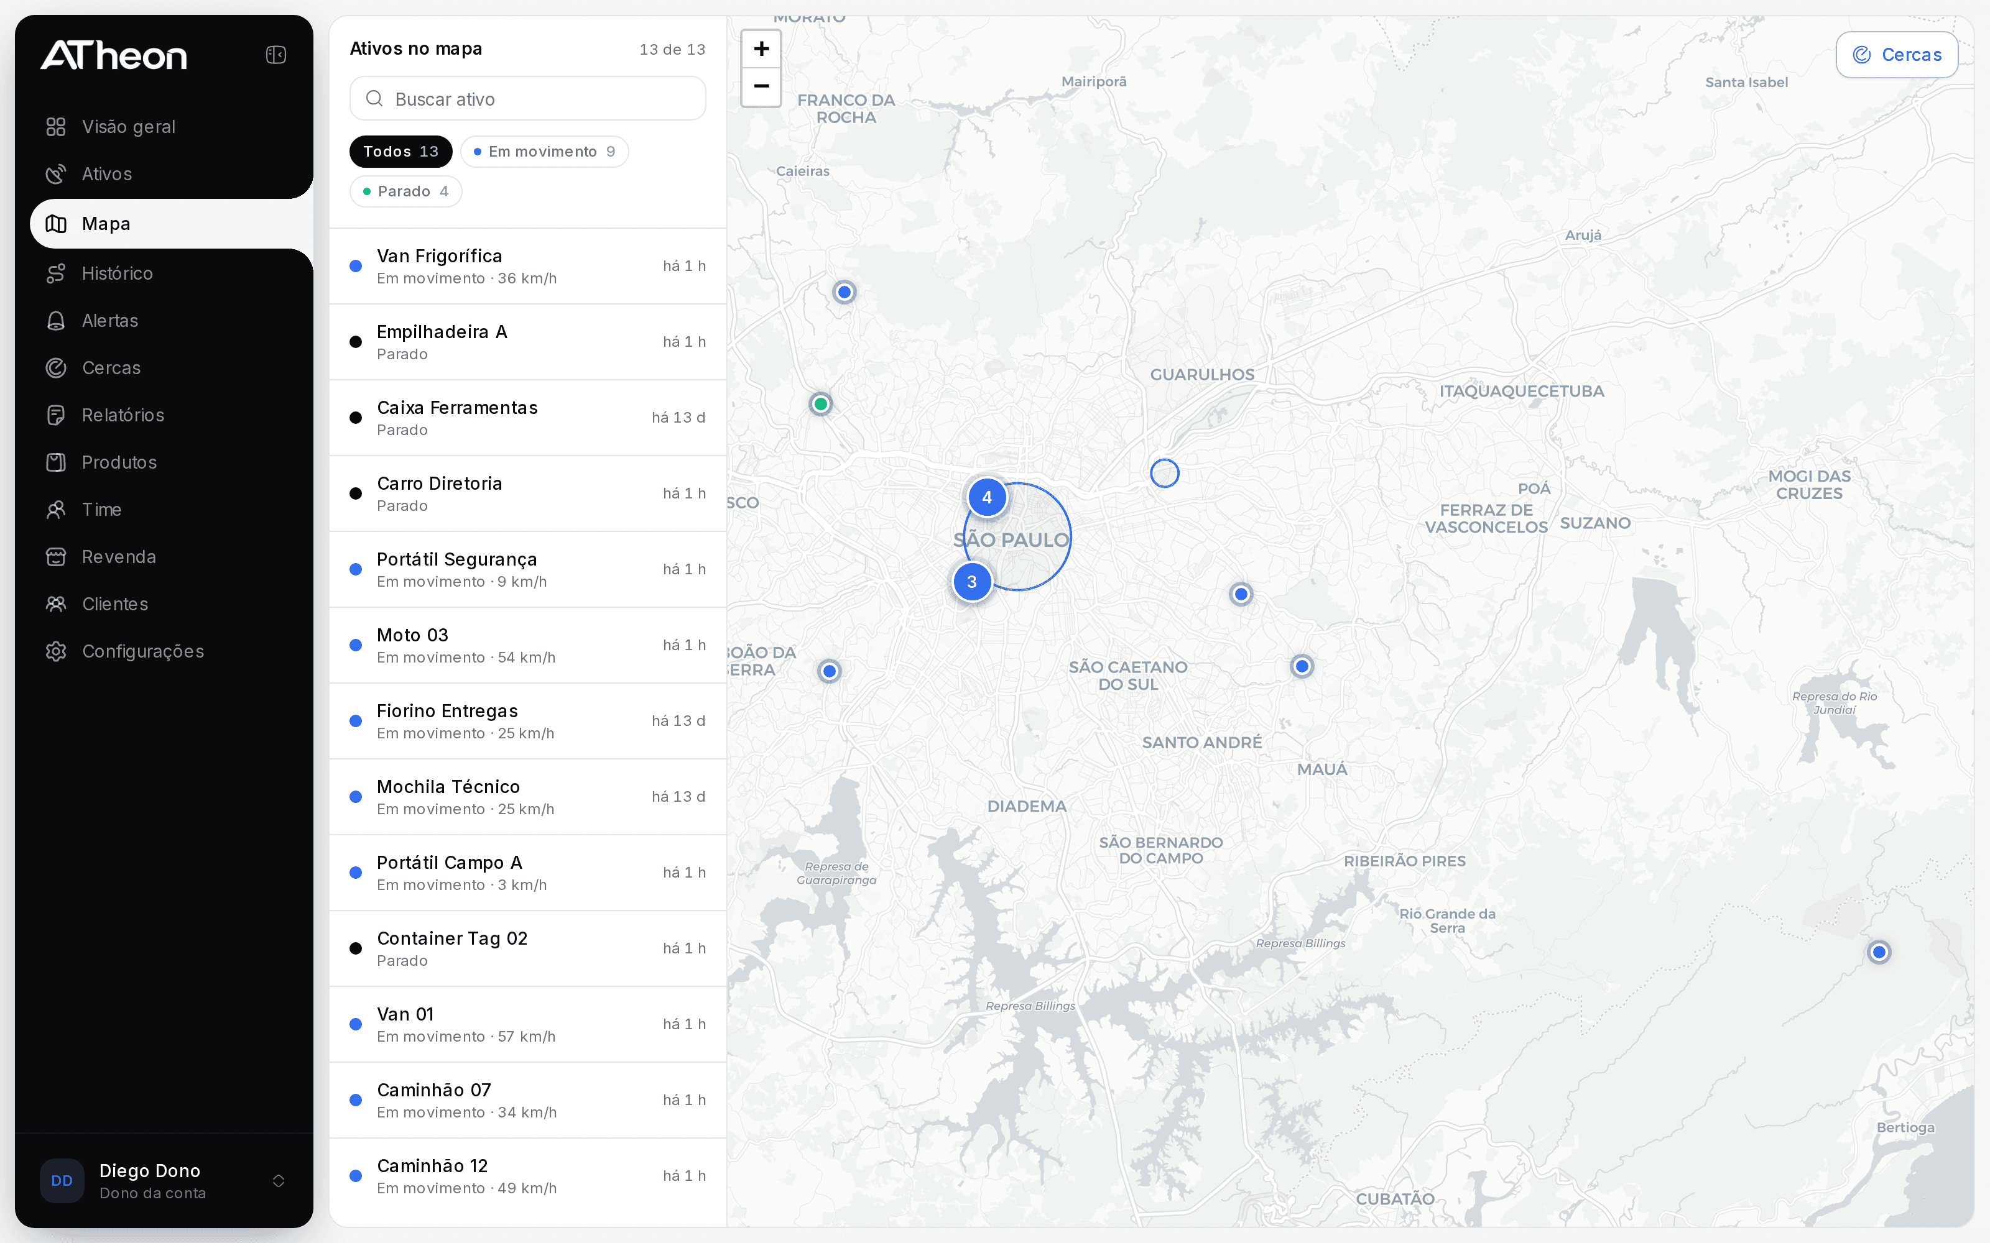Viewport: 1990px width, 1243px height.
Task: Open Clientes page in sidebar
Action: tap(171, 604)
